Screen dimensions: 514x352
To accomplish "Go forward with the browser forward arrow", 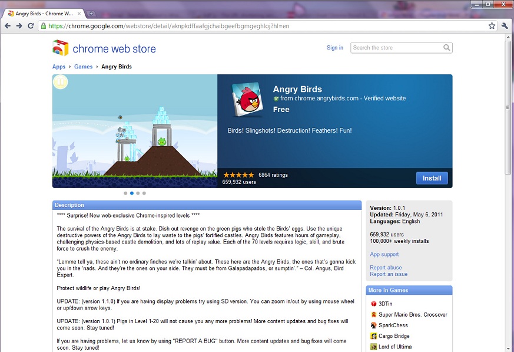I will [x=19, y=26].
